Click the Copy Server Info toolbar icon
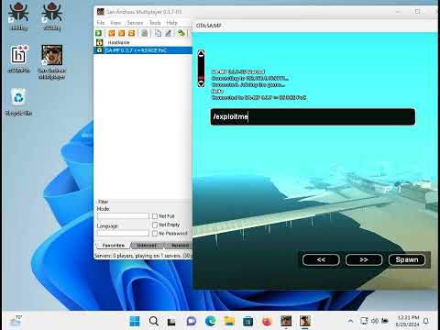 tap(158, 33)
